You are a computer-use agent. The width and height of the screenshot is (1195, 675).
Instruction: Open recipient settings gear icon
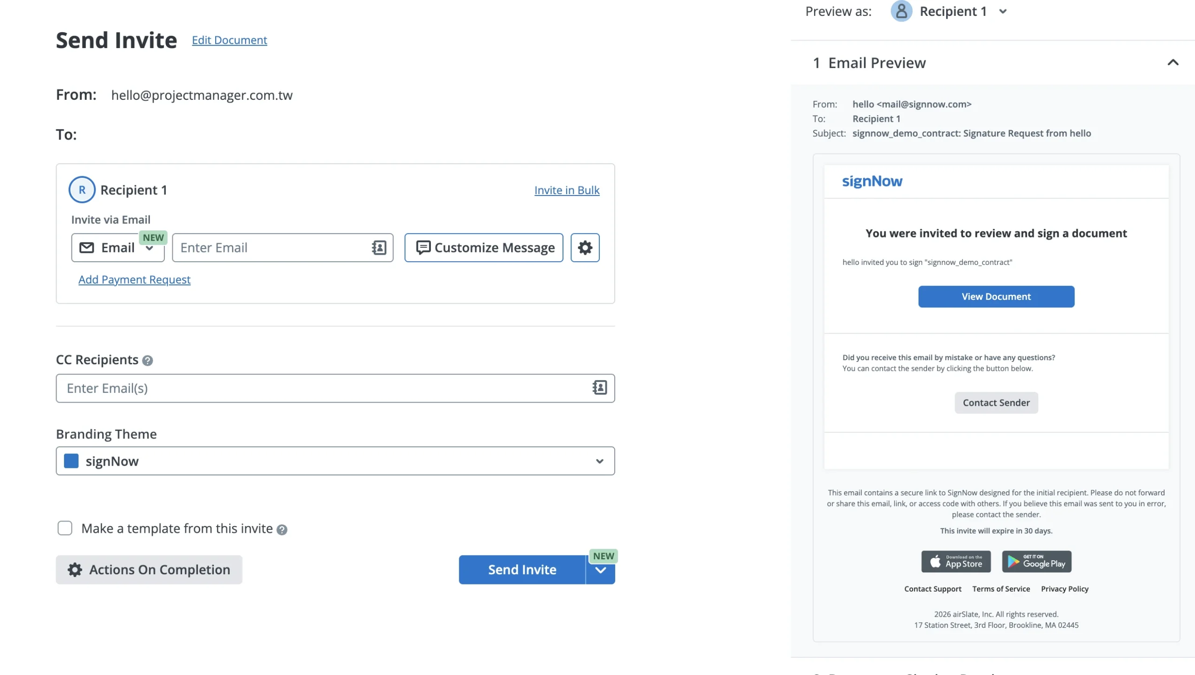point(585,248)
